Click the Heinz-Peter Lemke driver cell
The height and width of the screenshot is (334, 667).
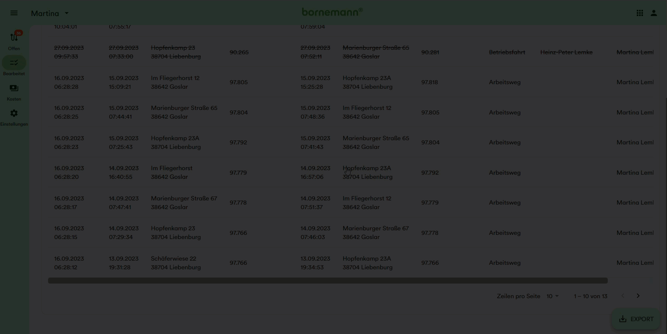pyautogui.click(x=566, y=52)
